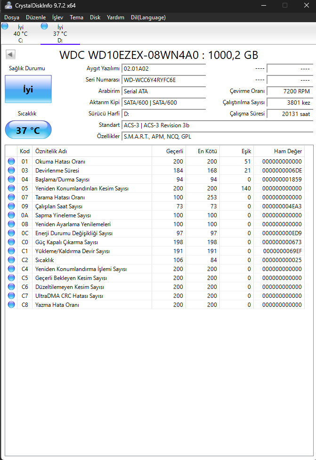Click status circle for Yazma Hata Oranı
The width and height of the screenshot is (316, 460).
[11, 304]
